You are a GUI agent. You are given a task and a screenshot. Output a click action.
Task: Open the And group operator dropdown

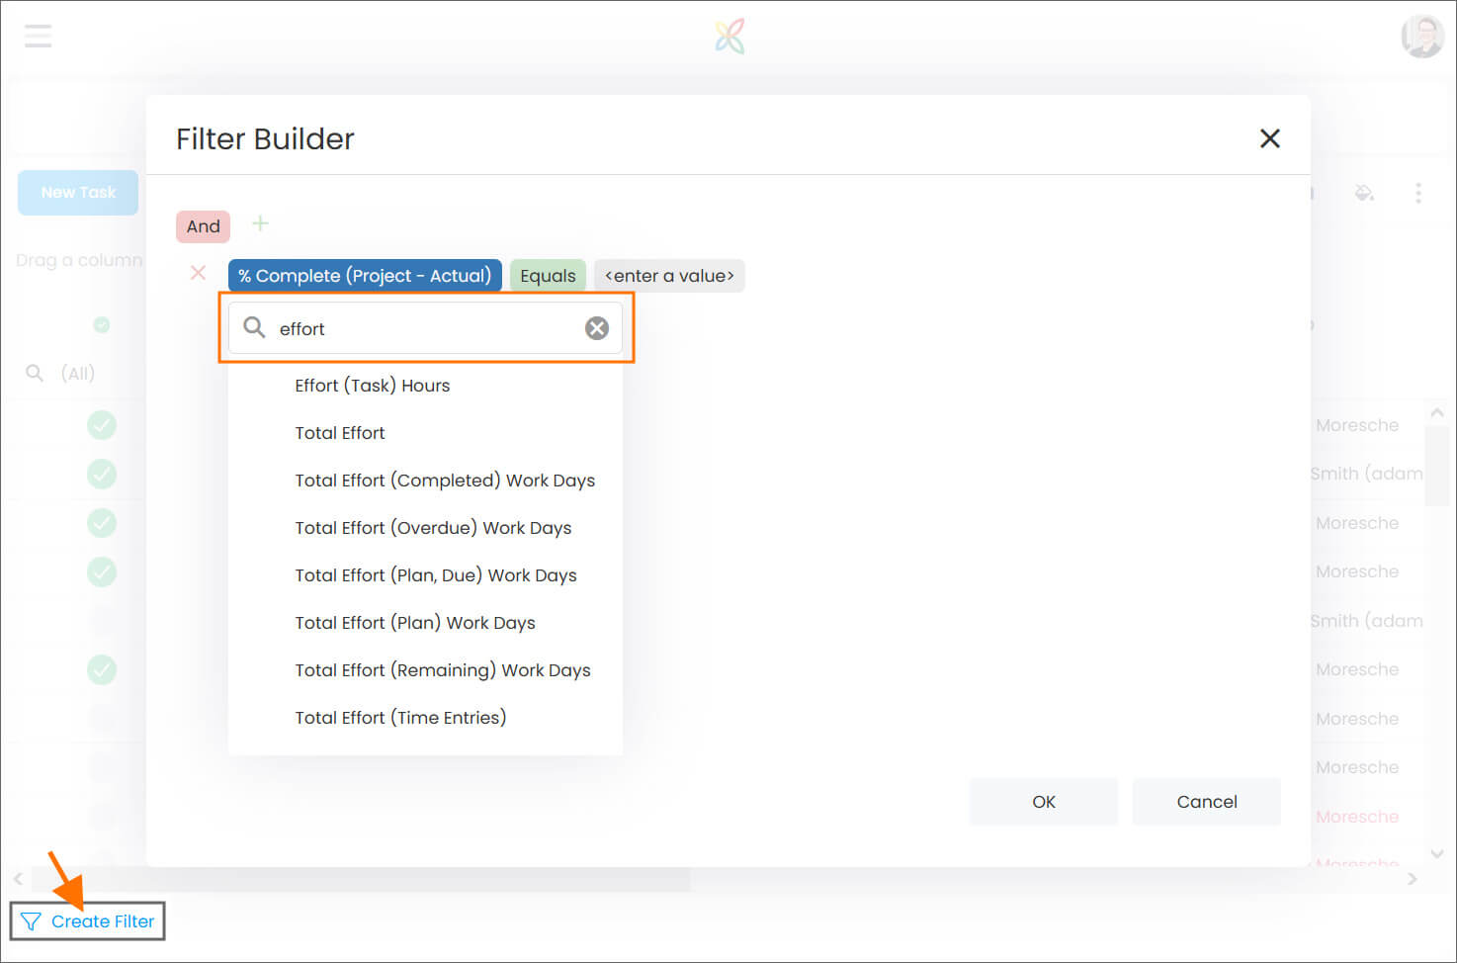202,226
